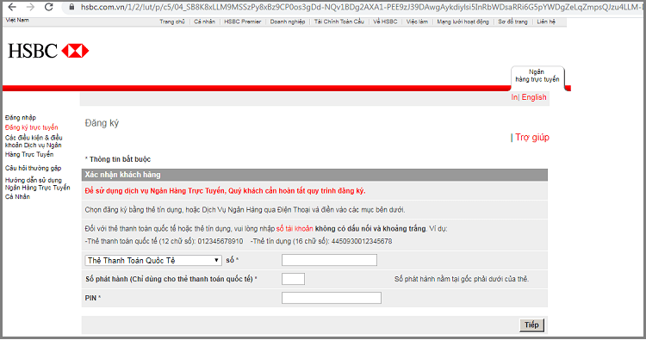Click the In (print) link

click(x=514, y=97)
